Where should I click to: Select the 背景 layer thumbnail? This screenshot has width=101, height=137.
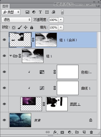coord(20,120)
